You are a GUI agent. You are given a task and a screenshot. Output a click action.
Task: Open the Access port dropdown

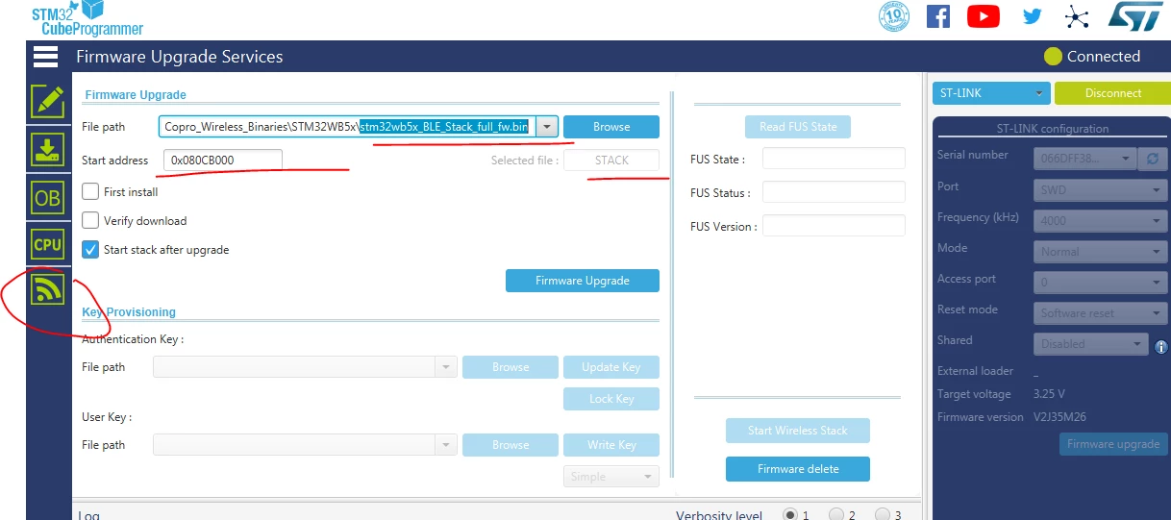[x=1101, y=283]
